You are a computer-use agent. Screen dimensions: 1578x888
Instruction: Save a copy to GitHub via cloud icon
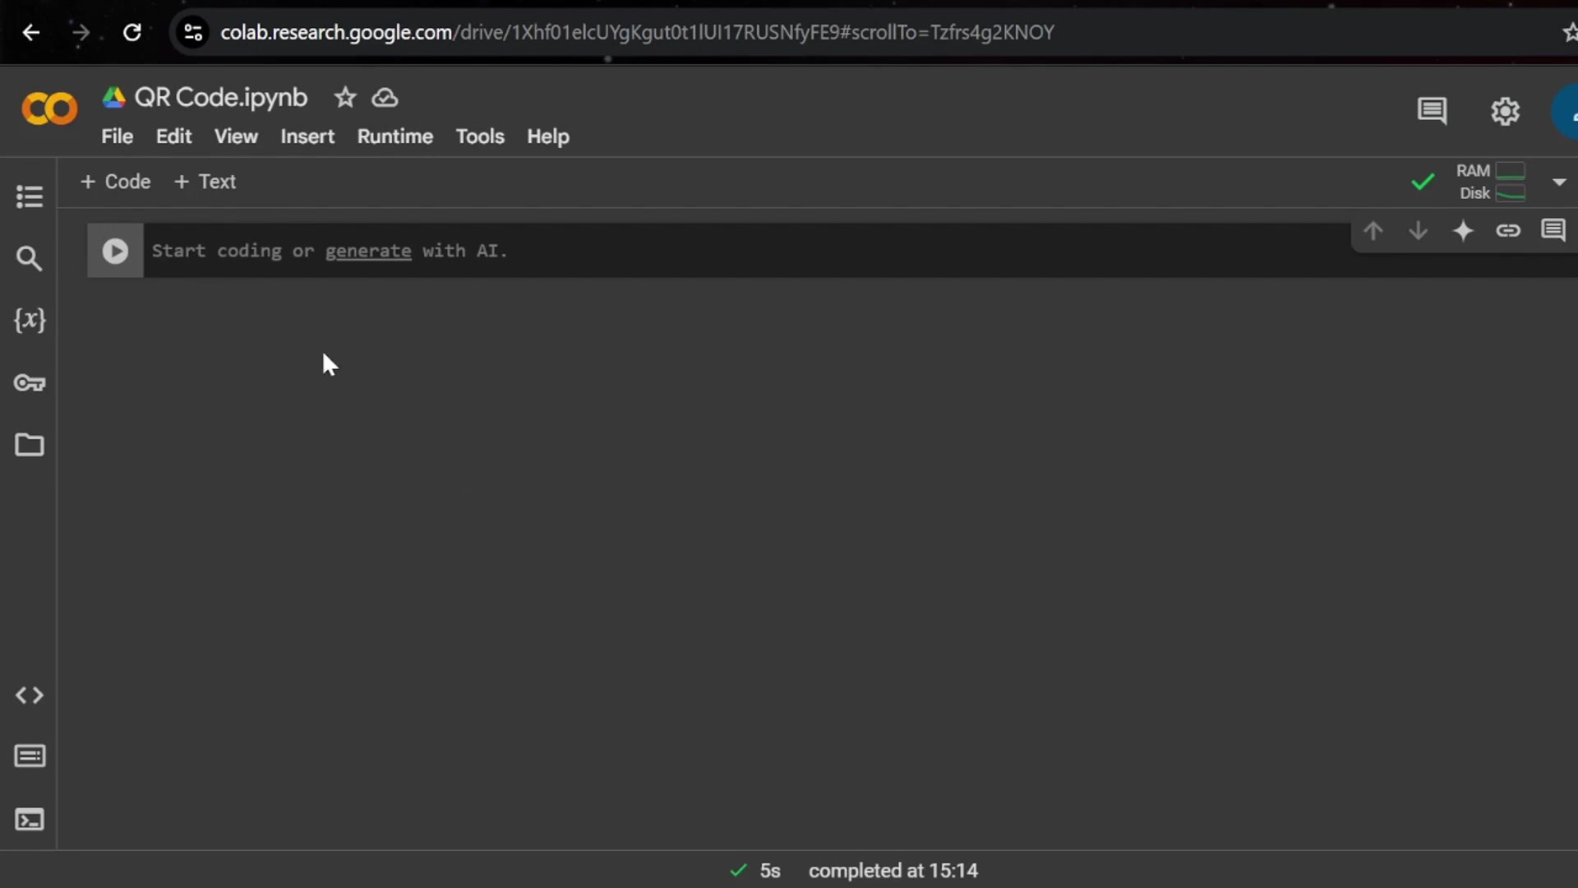coord(384,97)
